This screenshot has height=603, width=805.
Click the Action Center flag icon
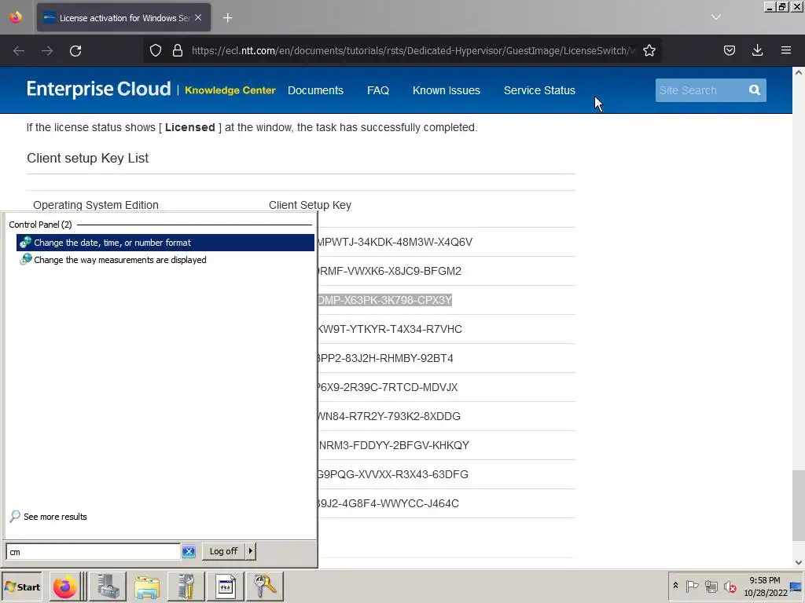692,586
